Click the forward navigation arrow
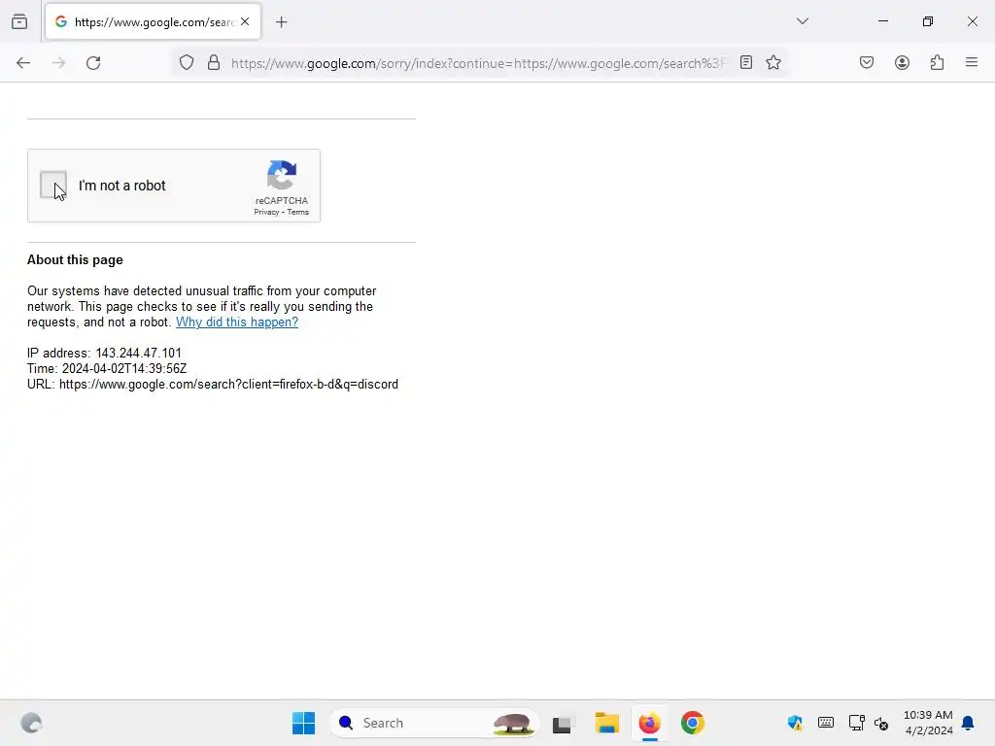 pyautogui.click(x=58, y=63)
